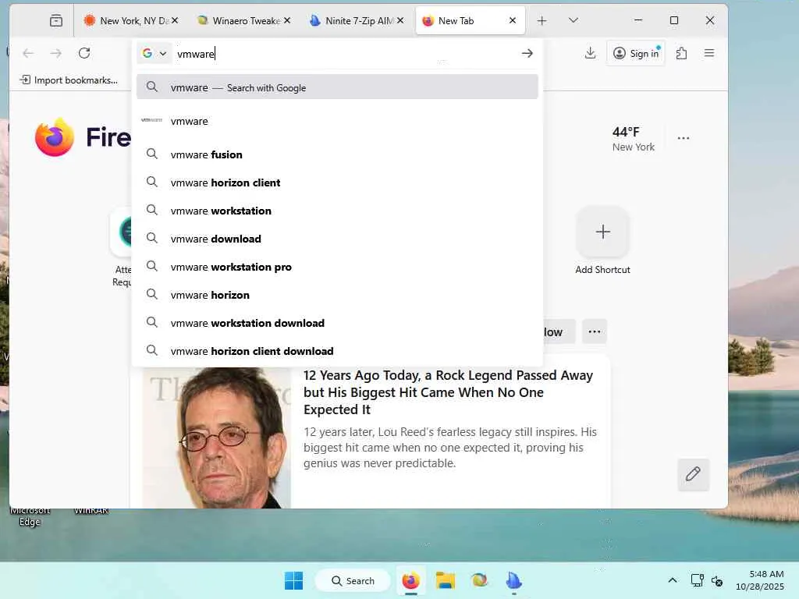Open the rock legend article headline
This screenshot has height=599, width=799.
pos(448,392)
